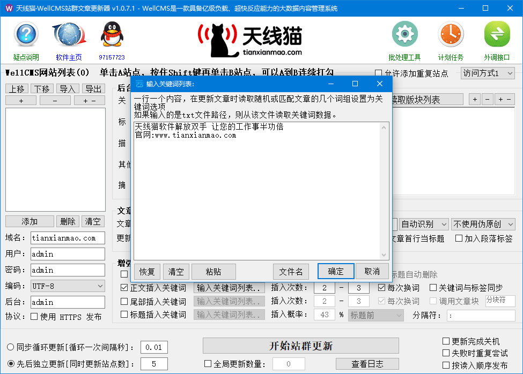Click the 后台 input field
Screen dimensions: 523x374
click(x=68, y=302)
